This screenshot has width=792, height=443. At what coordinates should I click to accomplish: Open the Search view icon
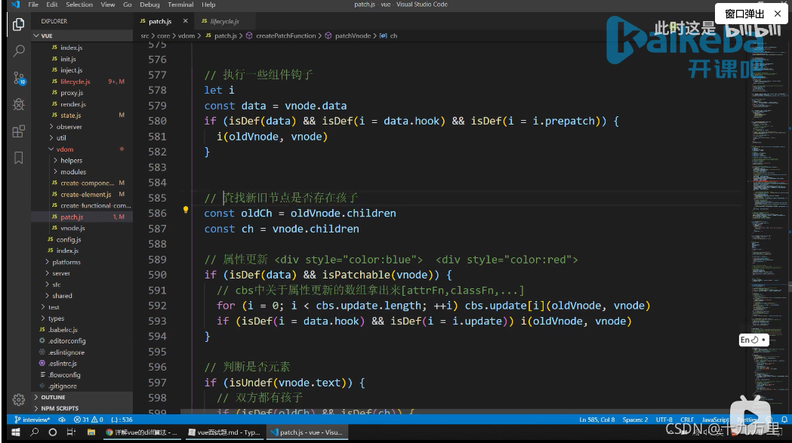coord(19,51)
